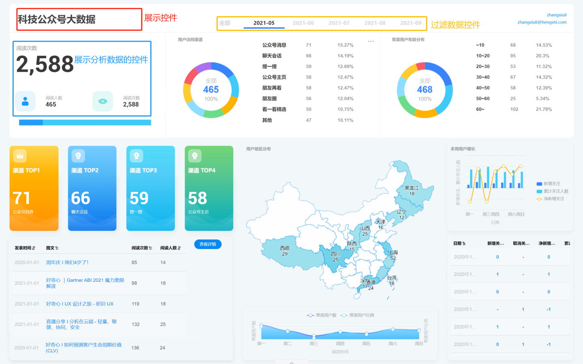Toggle 累计关注人数 legend series
Viewport: 583px width, 364px height.
tap(552, 191)
